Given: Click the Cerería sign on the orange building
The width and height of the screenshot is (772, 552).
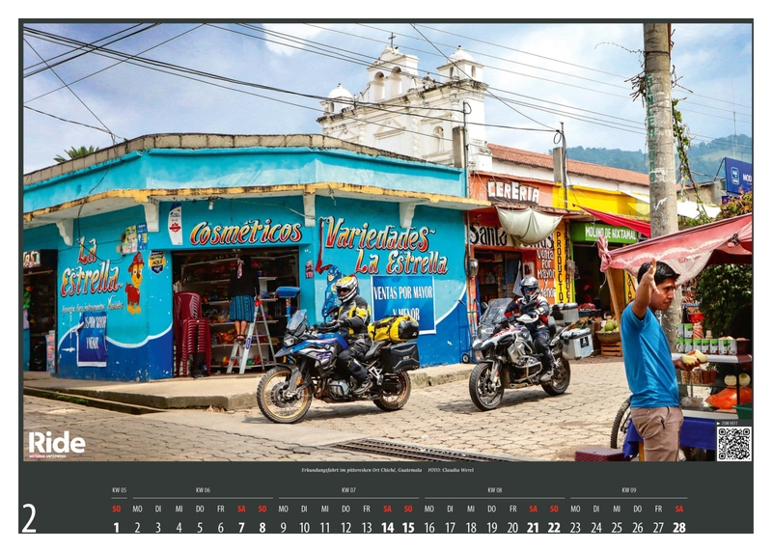Looking at the screenshot, I should (x=512, y=191).
